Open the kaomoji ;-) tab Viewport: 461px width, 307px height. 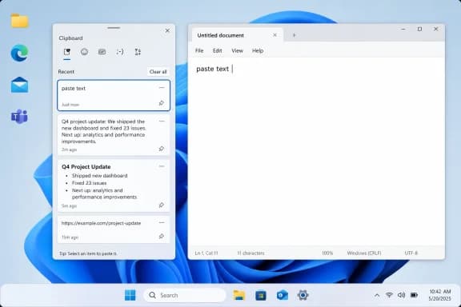click(x=120, y=52)
